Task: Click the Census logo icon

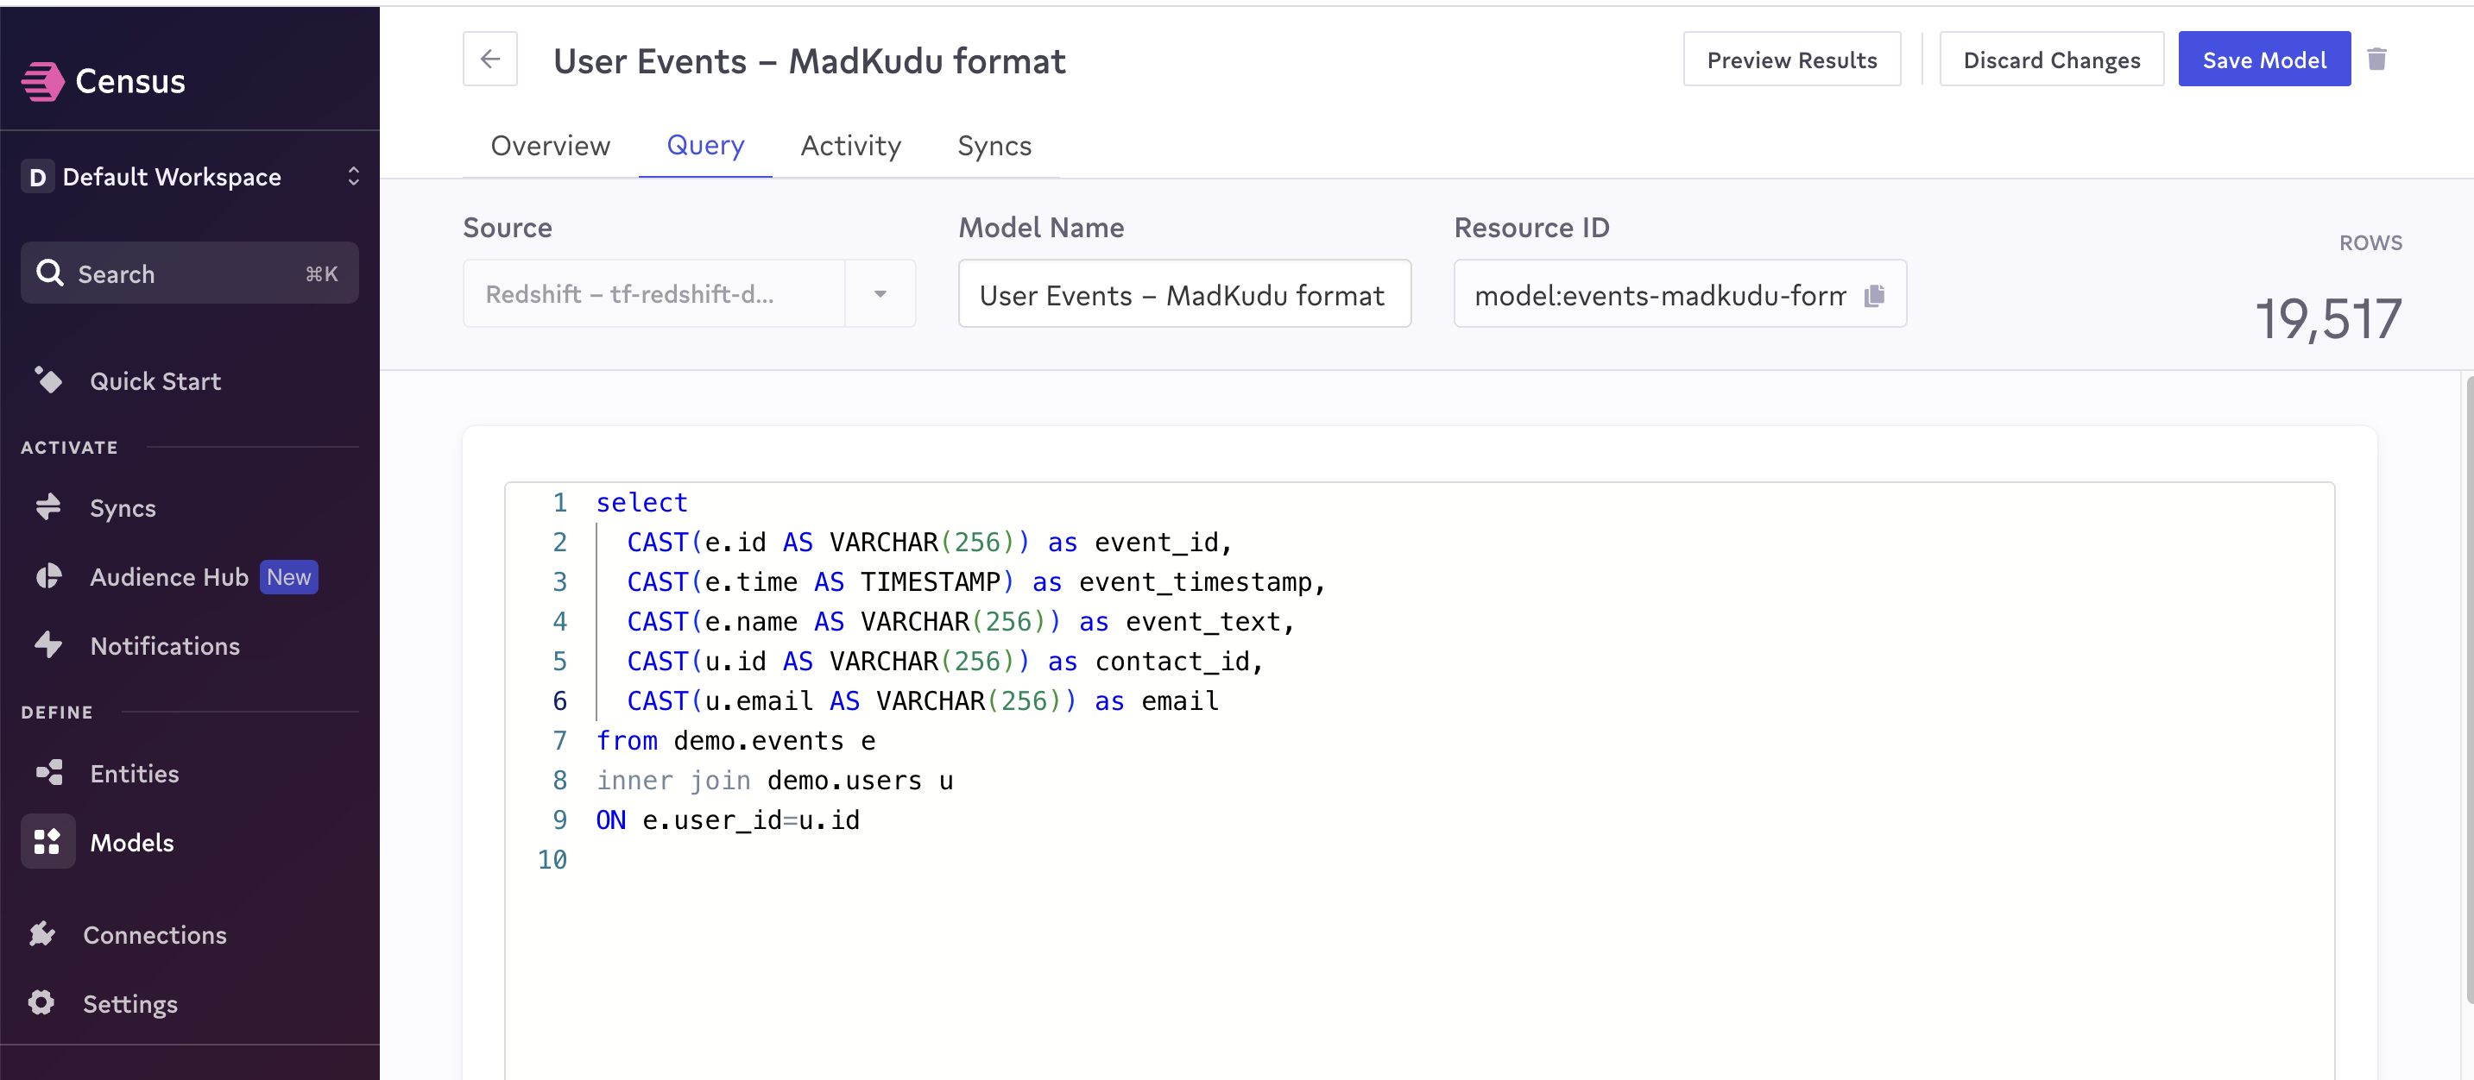Action: (x=42, y=82)
